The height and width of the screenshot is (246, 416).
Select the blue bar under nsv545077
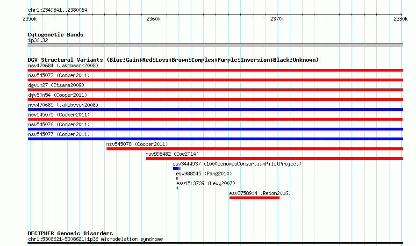point(215,139)
